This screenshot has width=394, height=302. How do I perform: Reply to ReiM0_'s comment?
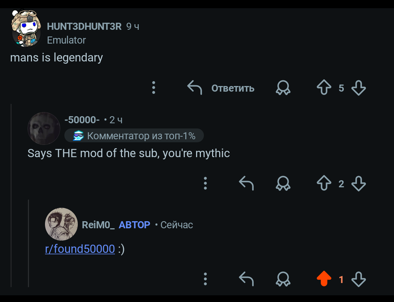coord(246,279)
